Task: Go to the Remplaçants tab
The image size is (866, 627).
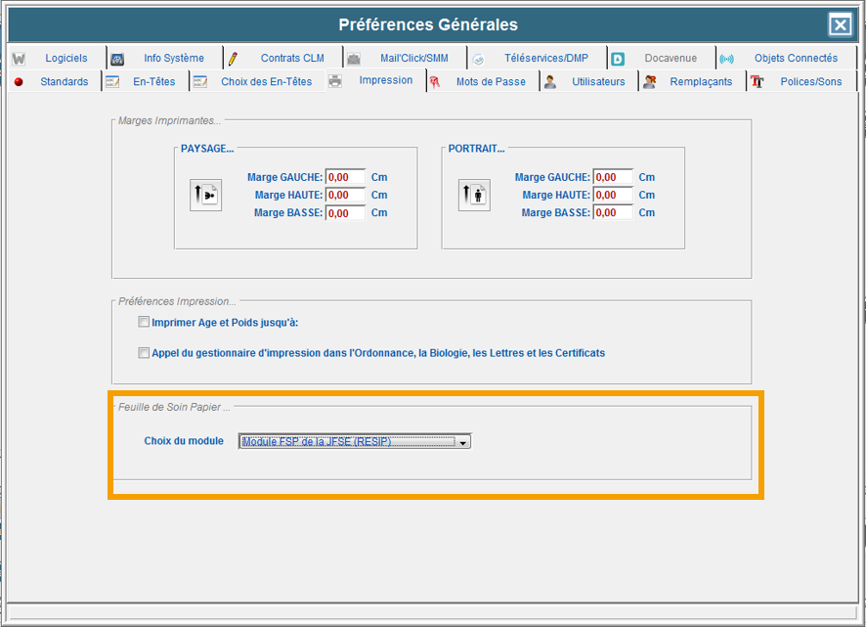Action: tap(700, 82)
